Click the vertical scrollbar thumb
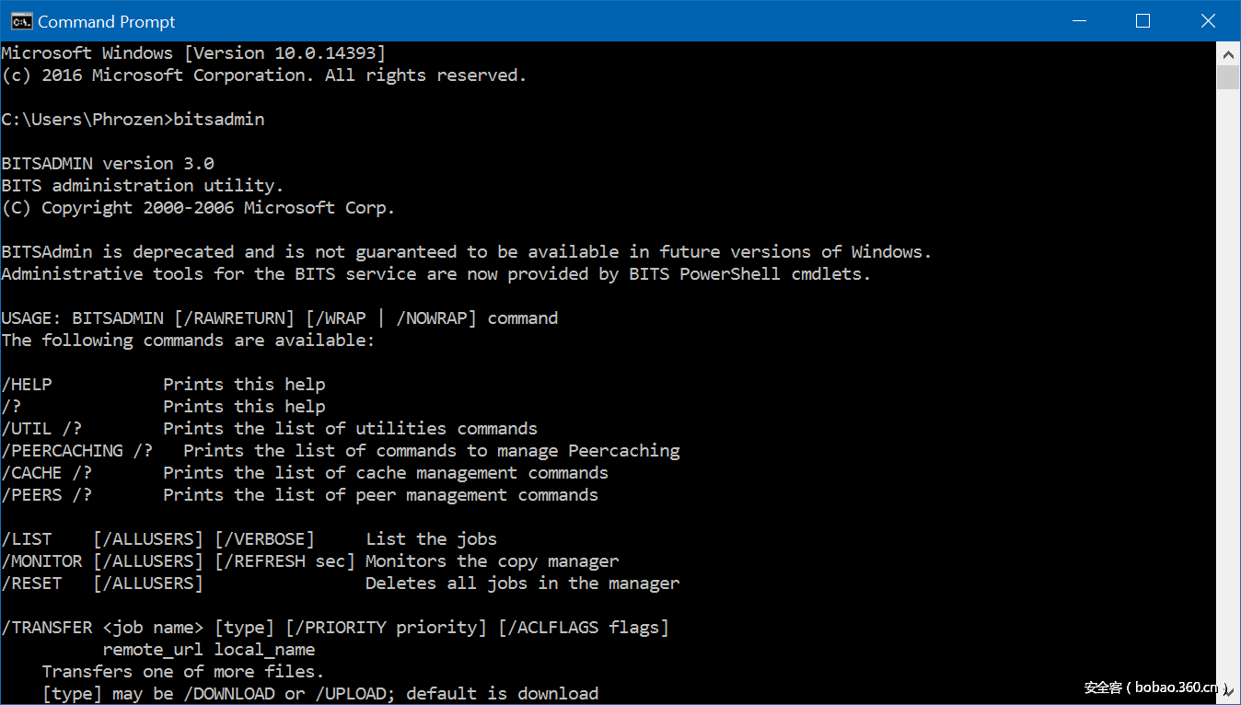The image size is (1241, 705). 1228,77
